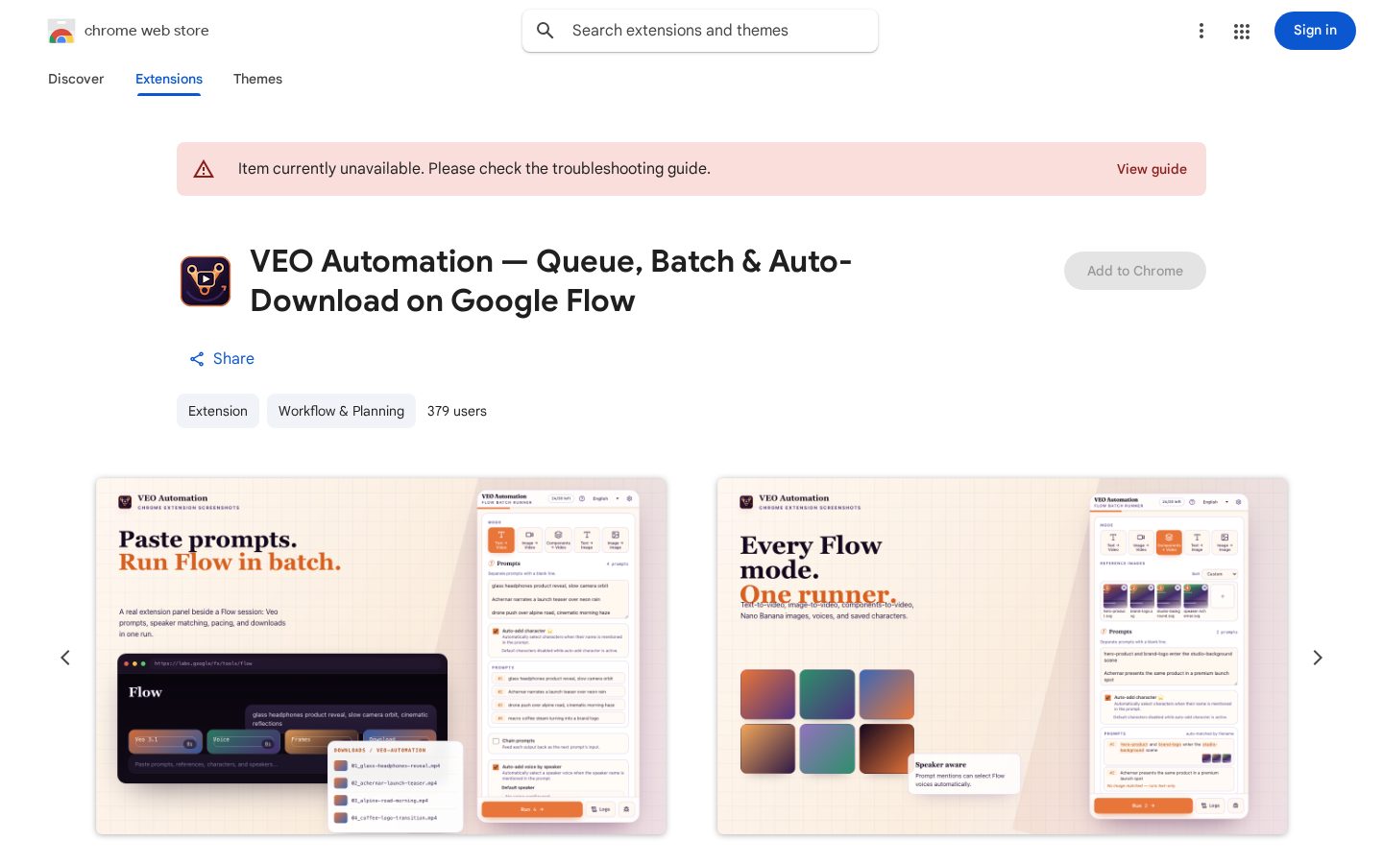The height and width of the screenshot is (864, 1383).
Task: Click the VEO Automation extension icon
Action: click(x=206, y=281)
